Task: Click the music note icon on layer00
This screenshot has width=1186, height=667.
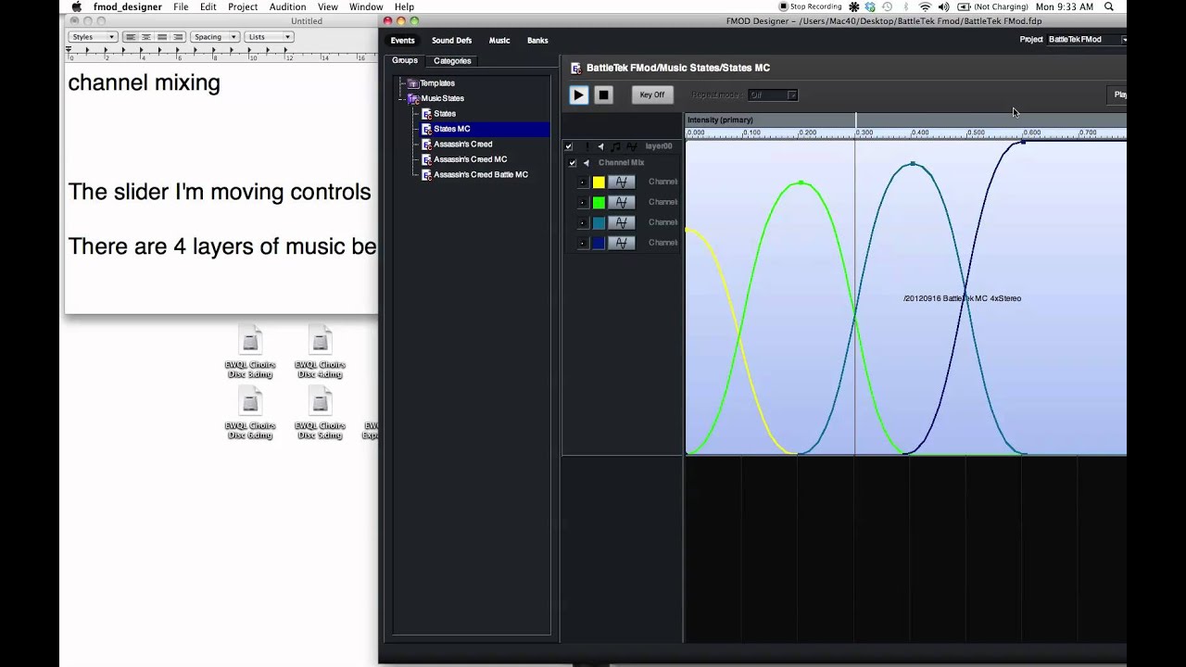Action: tap(615, 146)
